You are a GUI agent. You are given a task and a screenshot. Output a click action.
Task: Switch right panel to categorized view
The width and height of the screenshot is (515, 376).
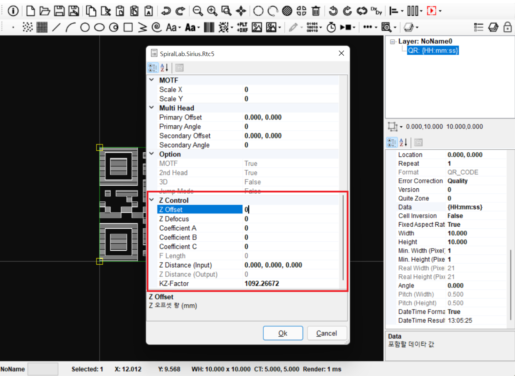click(x=392, y=142)
